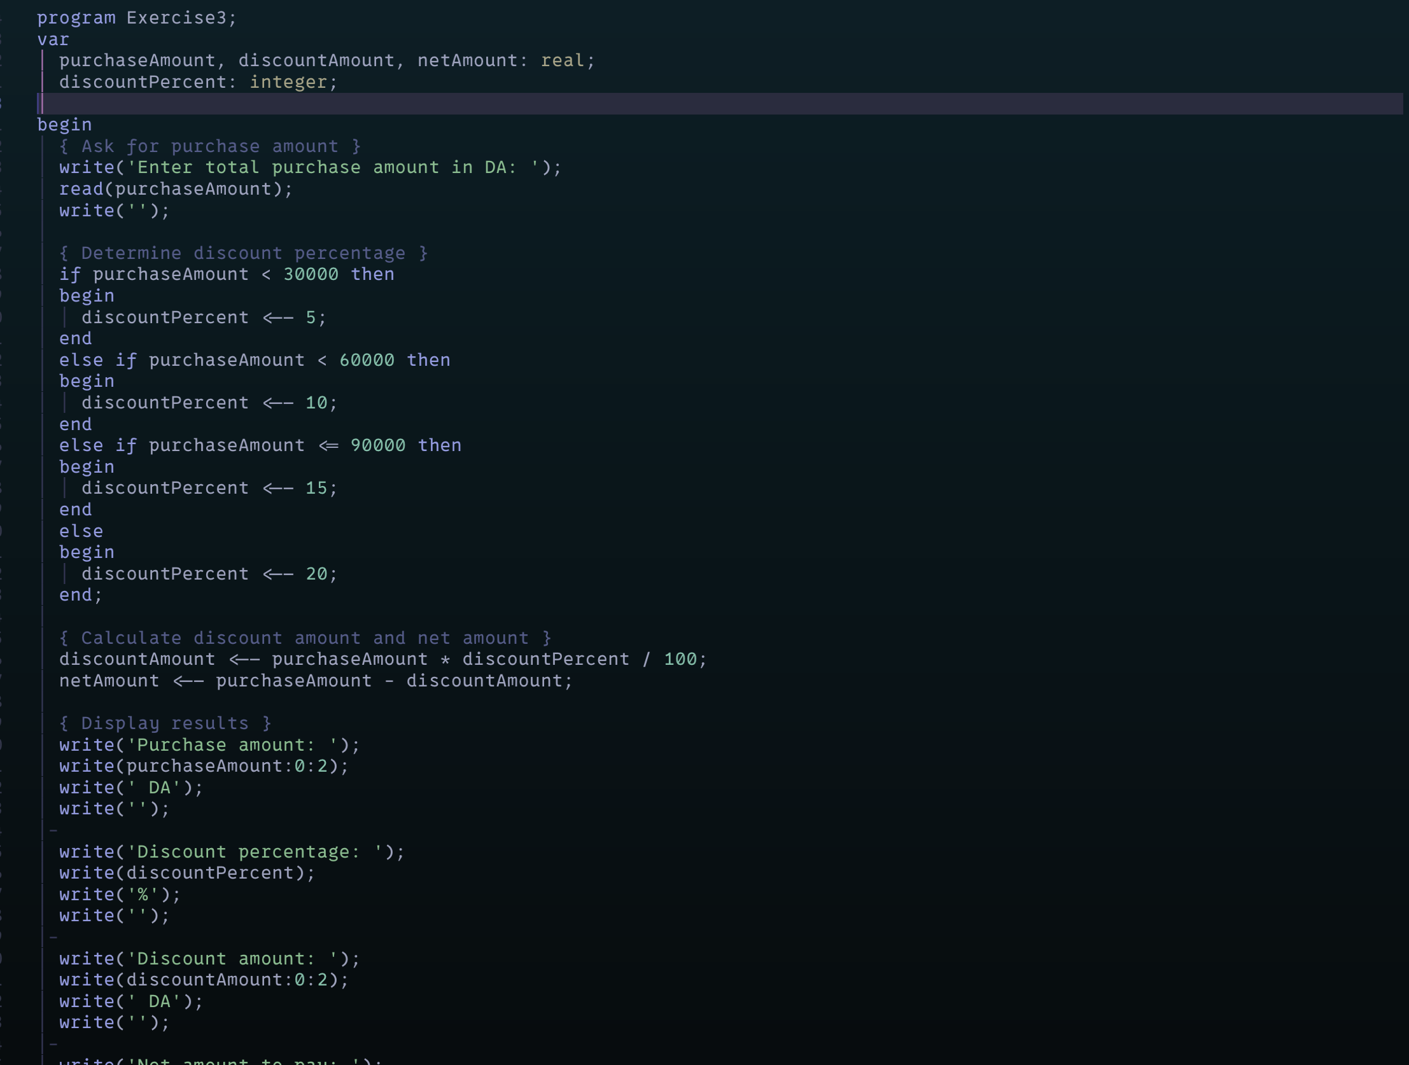
Task: Click the discountPercent assignment to 15
Action: (x=209, y=489)
